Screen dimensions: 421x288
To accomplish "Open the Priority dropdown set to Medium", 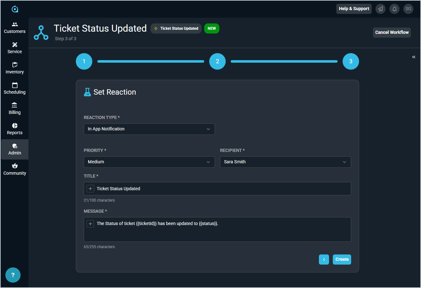I will point(149,162).
